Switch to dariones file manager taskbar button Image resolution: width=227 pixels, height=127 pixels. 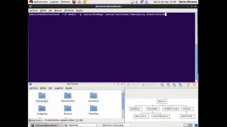(x=80, y=125)
